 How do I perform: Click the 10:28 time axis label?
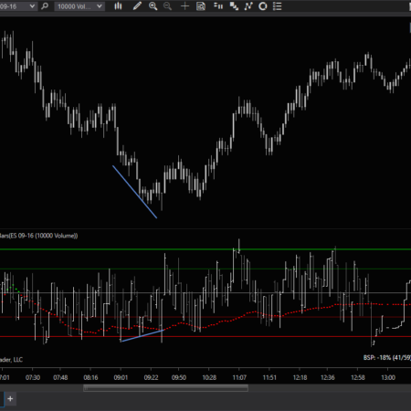(x=209, y=377)
